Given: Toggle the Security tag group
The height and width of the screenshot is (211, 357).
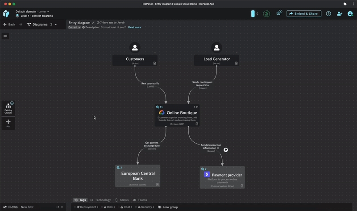Looking at the screenshot, I should [x=146, y=207].
